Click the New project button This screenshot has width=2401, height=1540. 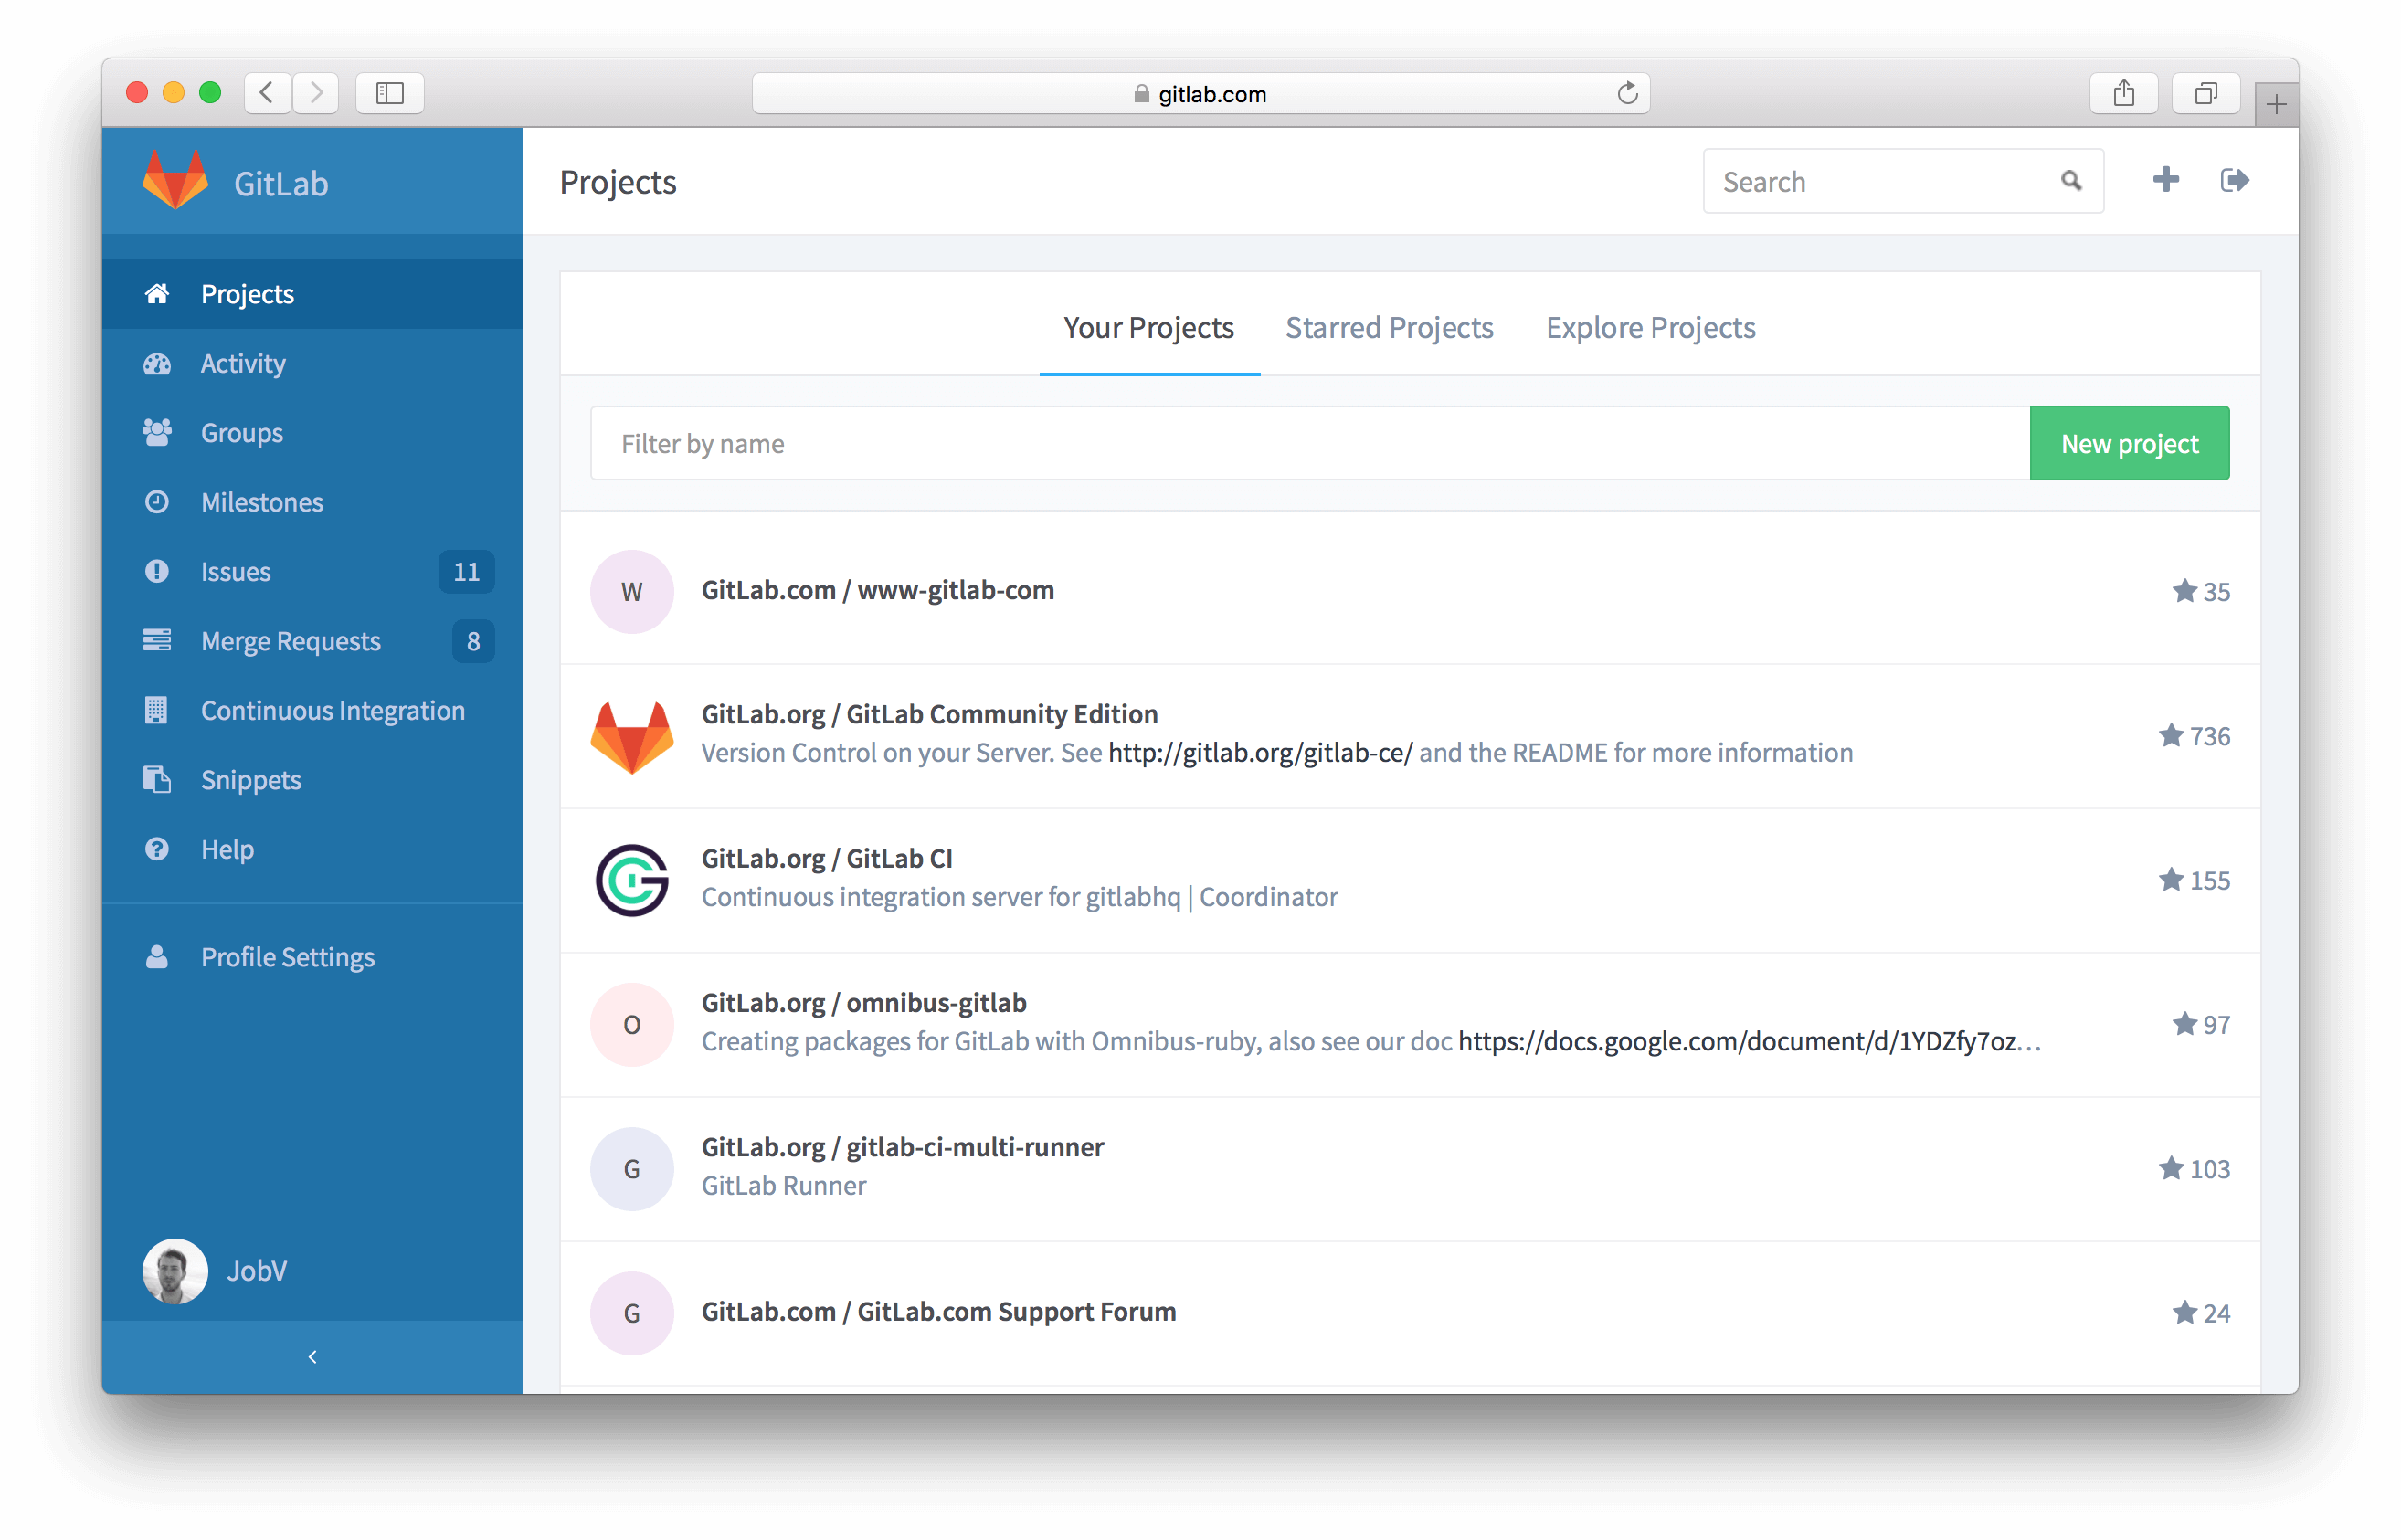click(x=2130, y=443)
